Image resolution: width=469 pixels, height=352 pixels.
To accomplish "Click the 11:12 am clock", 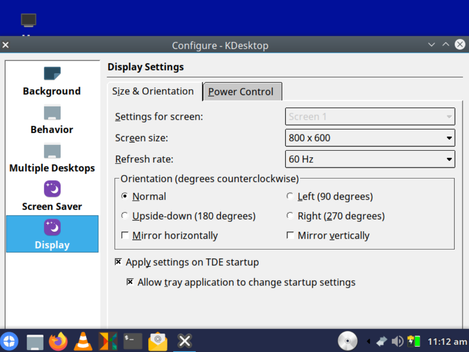I will tap(447, 341).
